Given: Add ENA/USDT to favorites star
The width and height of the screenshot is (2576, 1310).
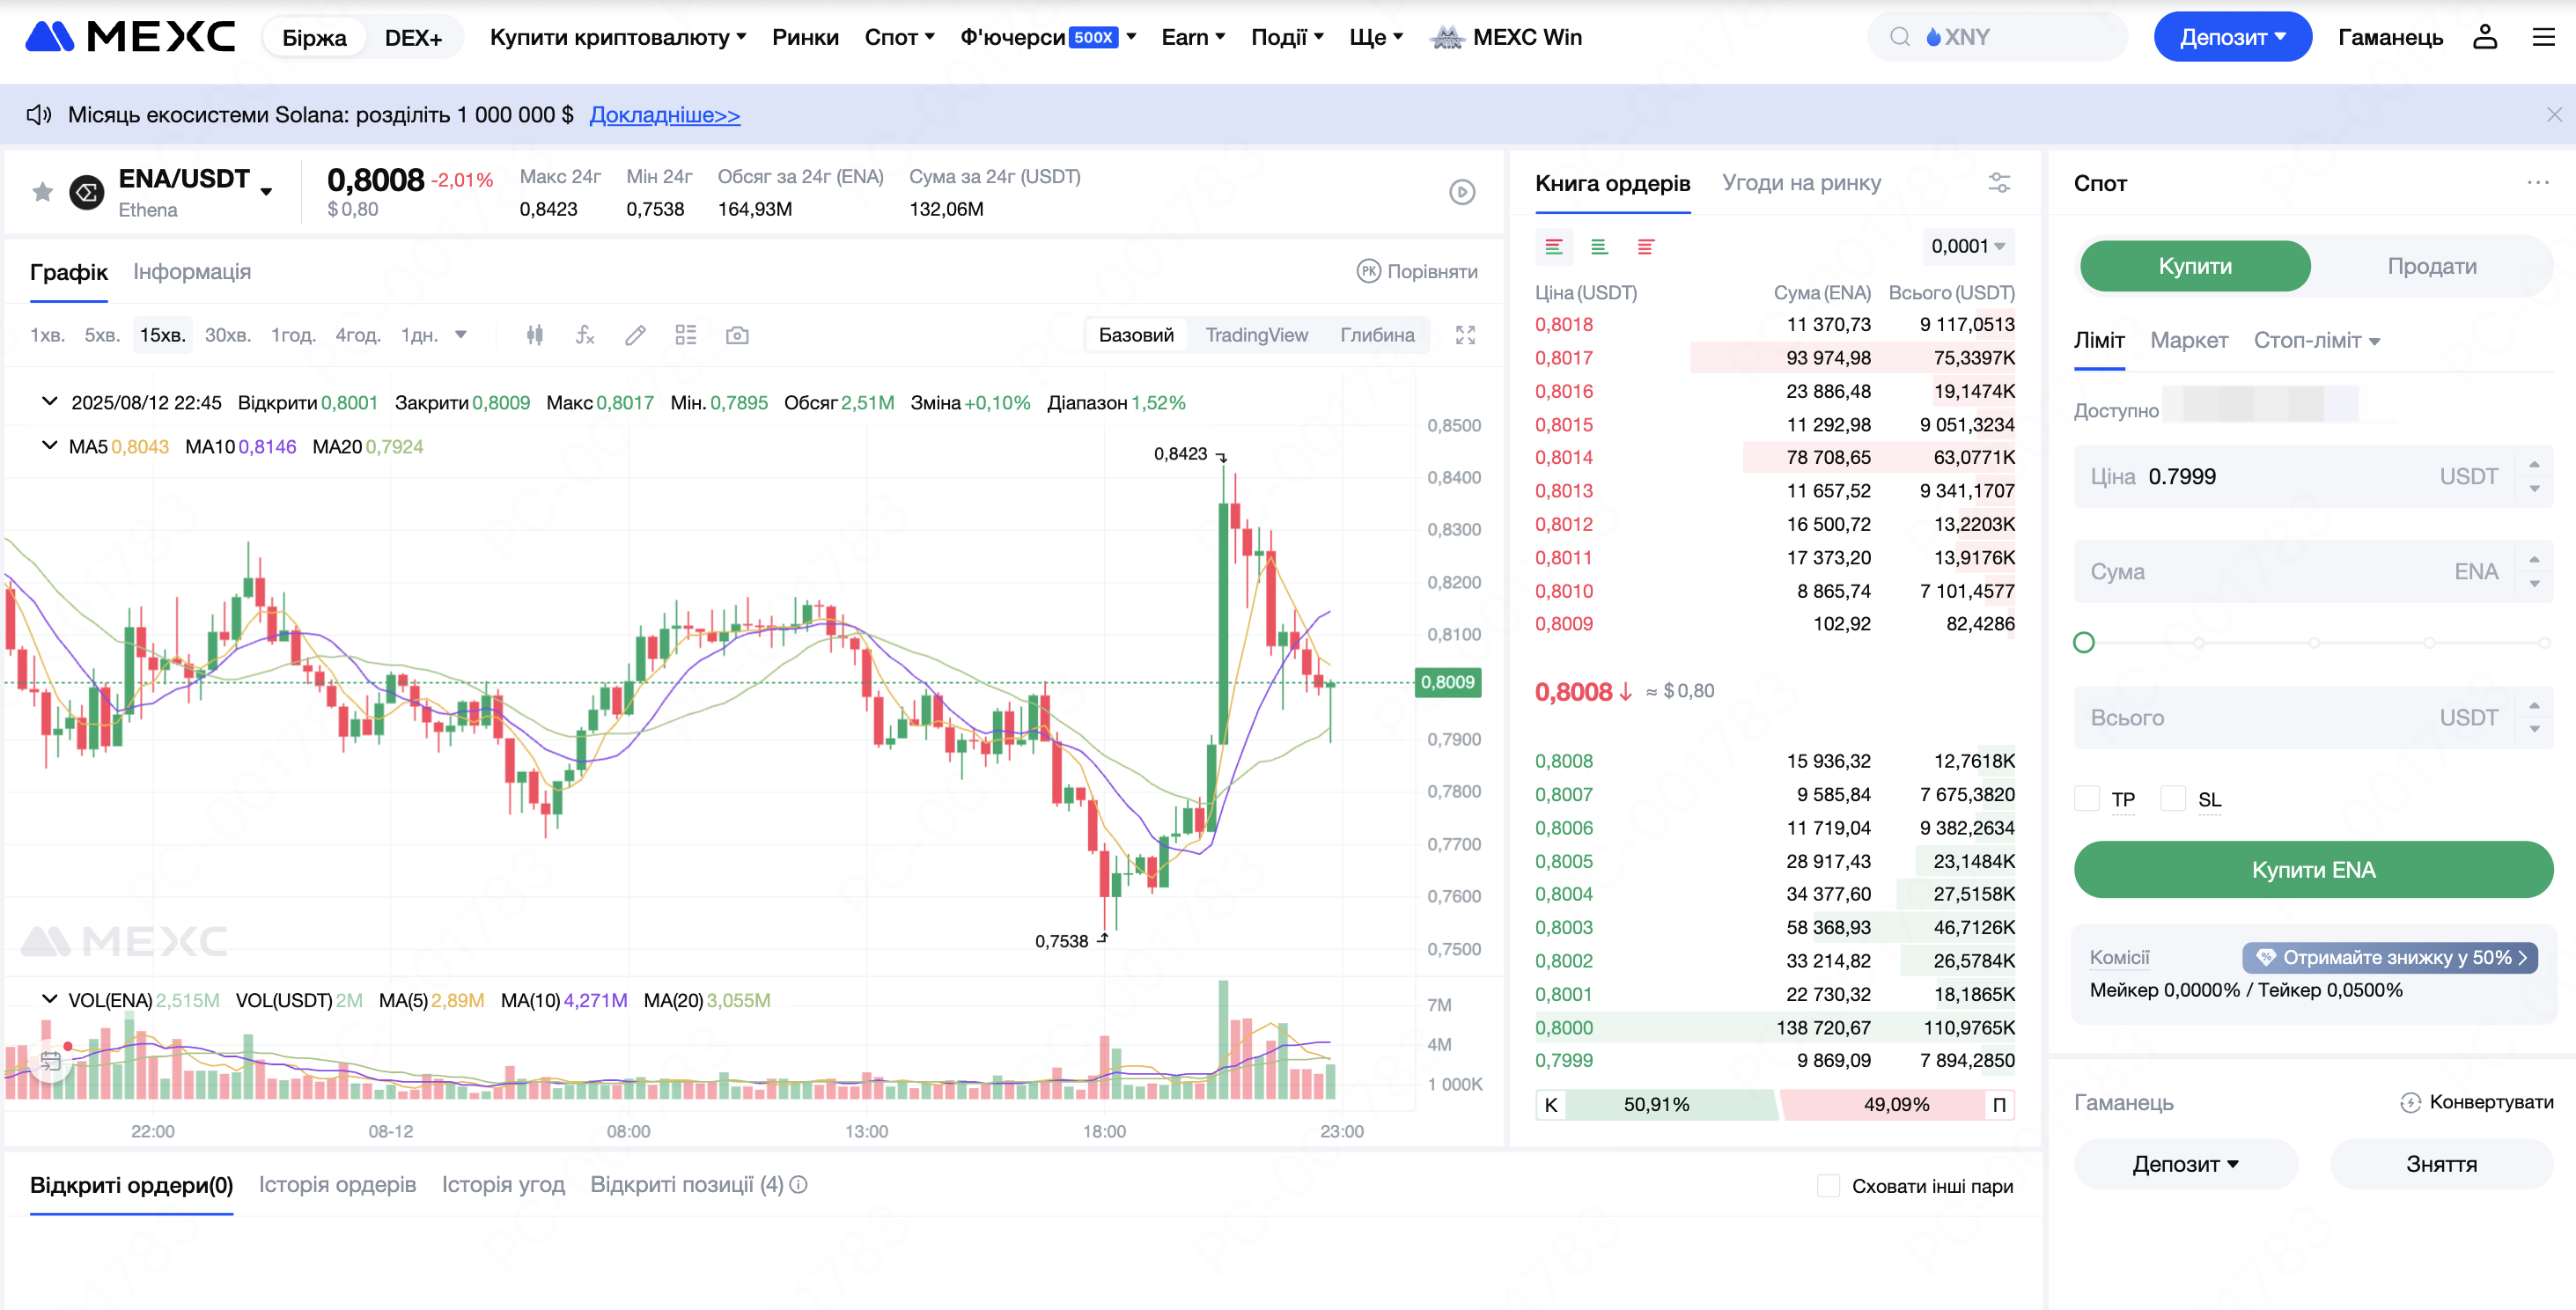Looking at the screenshot, I should (x=42, y=192).
